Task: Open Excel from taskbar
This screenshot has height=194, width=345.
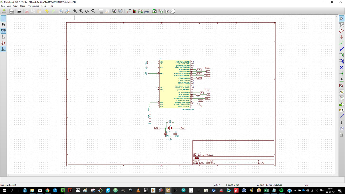Action: 266,191
